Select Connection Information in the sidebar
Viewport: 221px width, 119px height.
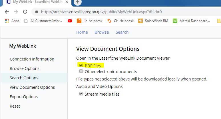(x=32, y=59)
